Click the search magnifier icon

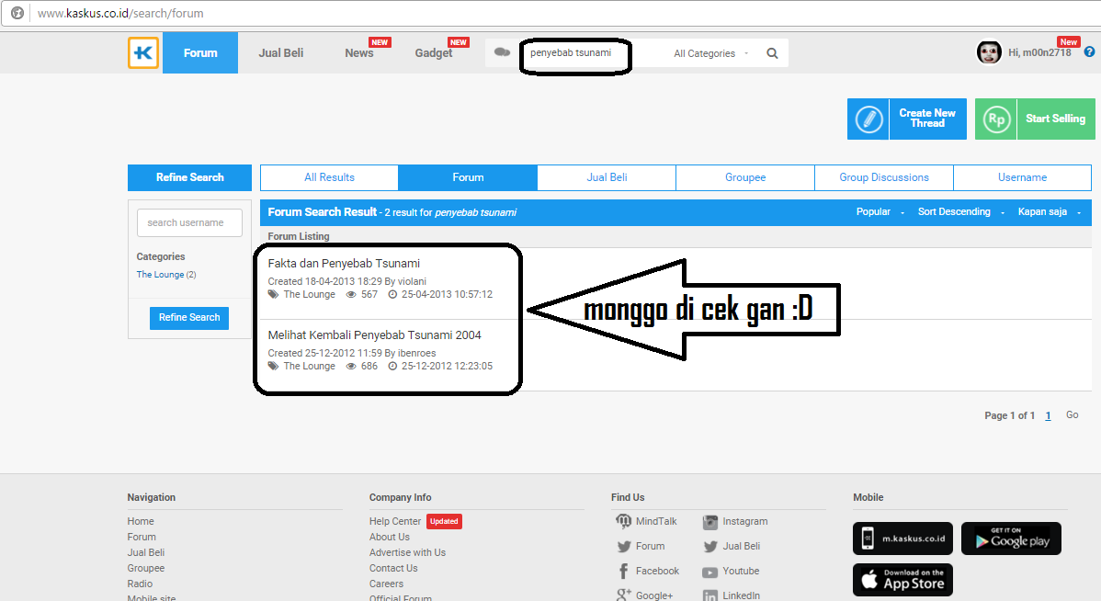tap(772, 53)
